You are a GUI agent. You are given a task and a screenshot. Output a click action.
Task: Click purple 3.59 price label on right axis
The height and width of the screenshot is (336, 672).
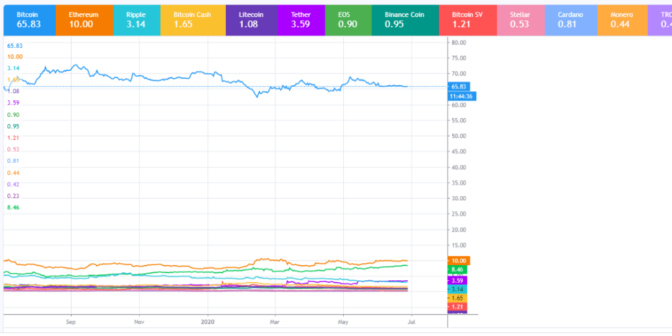coord(457,280)
